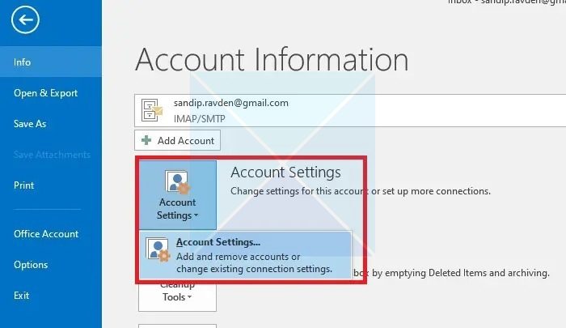Click the 'Account Settings' section heading text

[285, 173]
